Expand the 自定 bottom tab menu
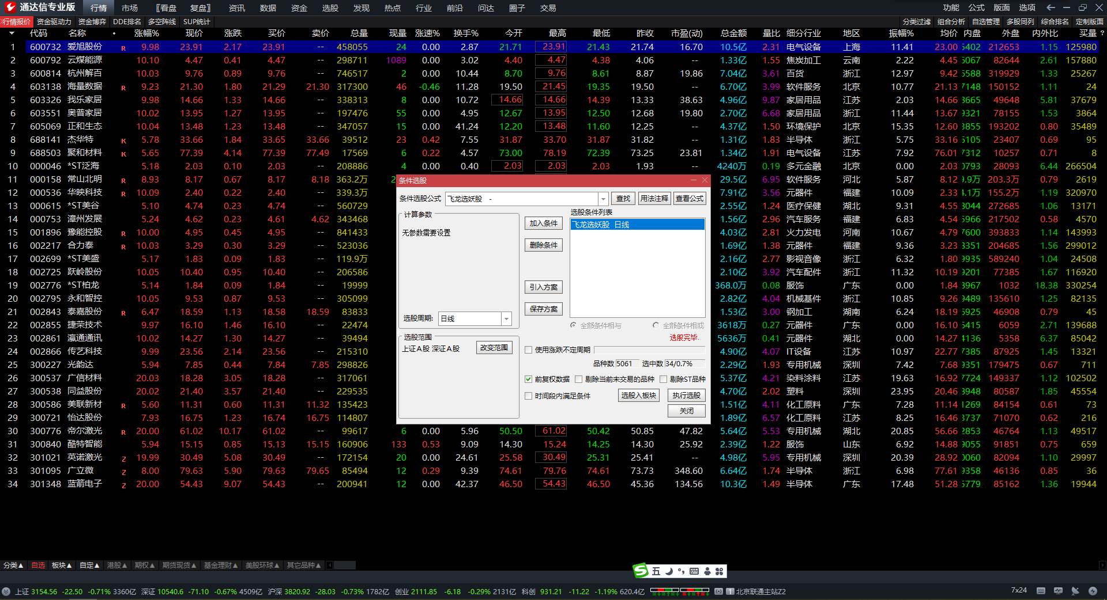The image size is (1107, 600). click(89, 565)
